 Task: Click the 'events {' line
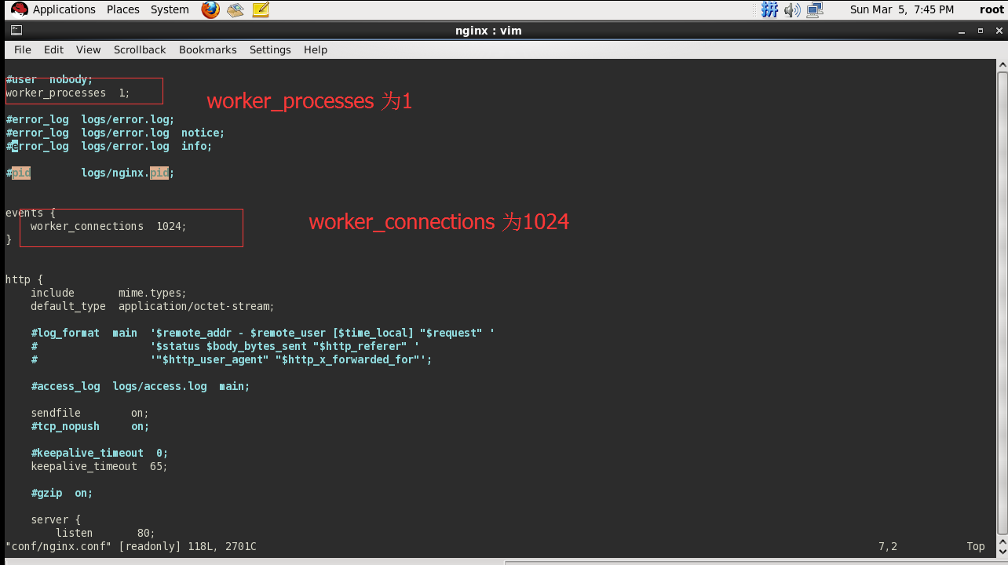(31, 213)
